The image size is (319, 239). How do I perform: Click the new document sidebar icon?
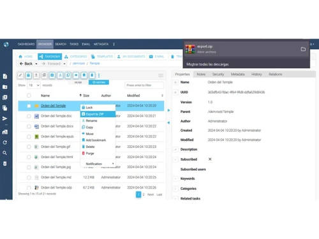(x=5, y=76)
